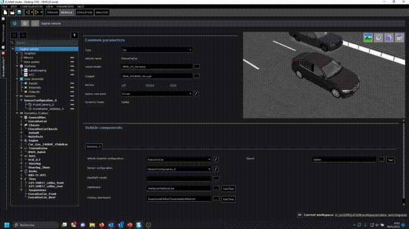Viewport: 409px width, 229px height.
Task: Click the tree search field
Action: (47, 43)
